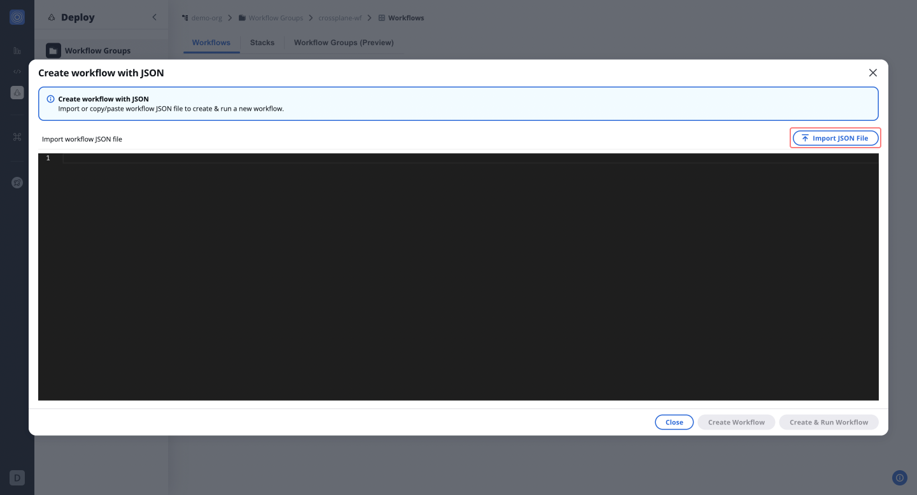This screenshot has height=495, width=917.
Task: Click the round rocket launch sidebar icon
Action: 17,183
